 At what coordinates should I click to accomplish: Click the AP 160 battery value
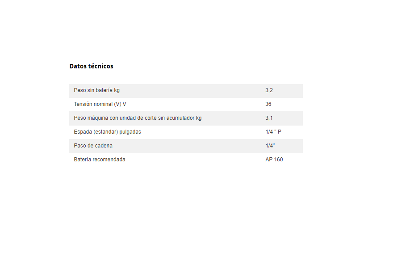tap(274, 160)
